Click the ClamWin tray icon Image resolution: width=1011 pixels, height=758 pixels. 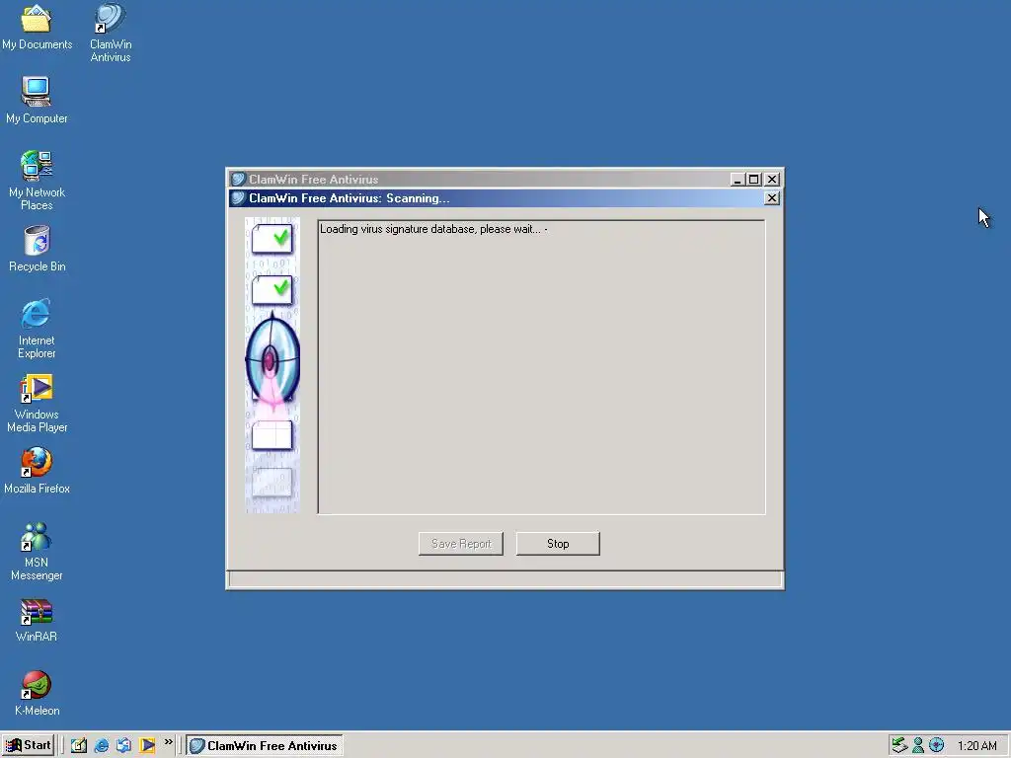(936, 745)
